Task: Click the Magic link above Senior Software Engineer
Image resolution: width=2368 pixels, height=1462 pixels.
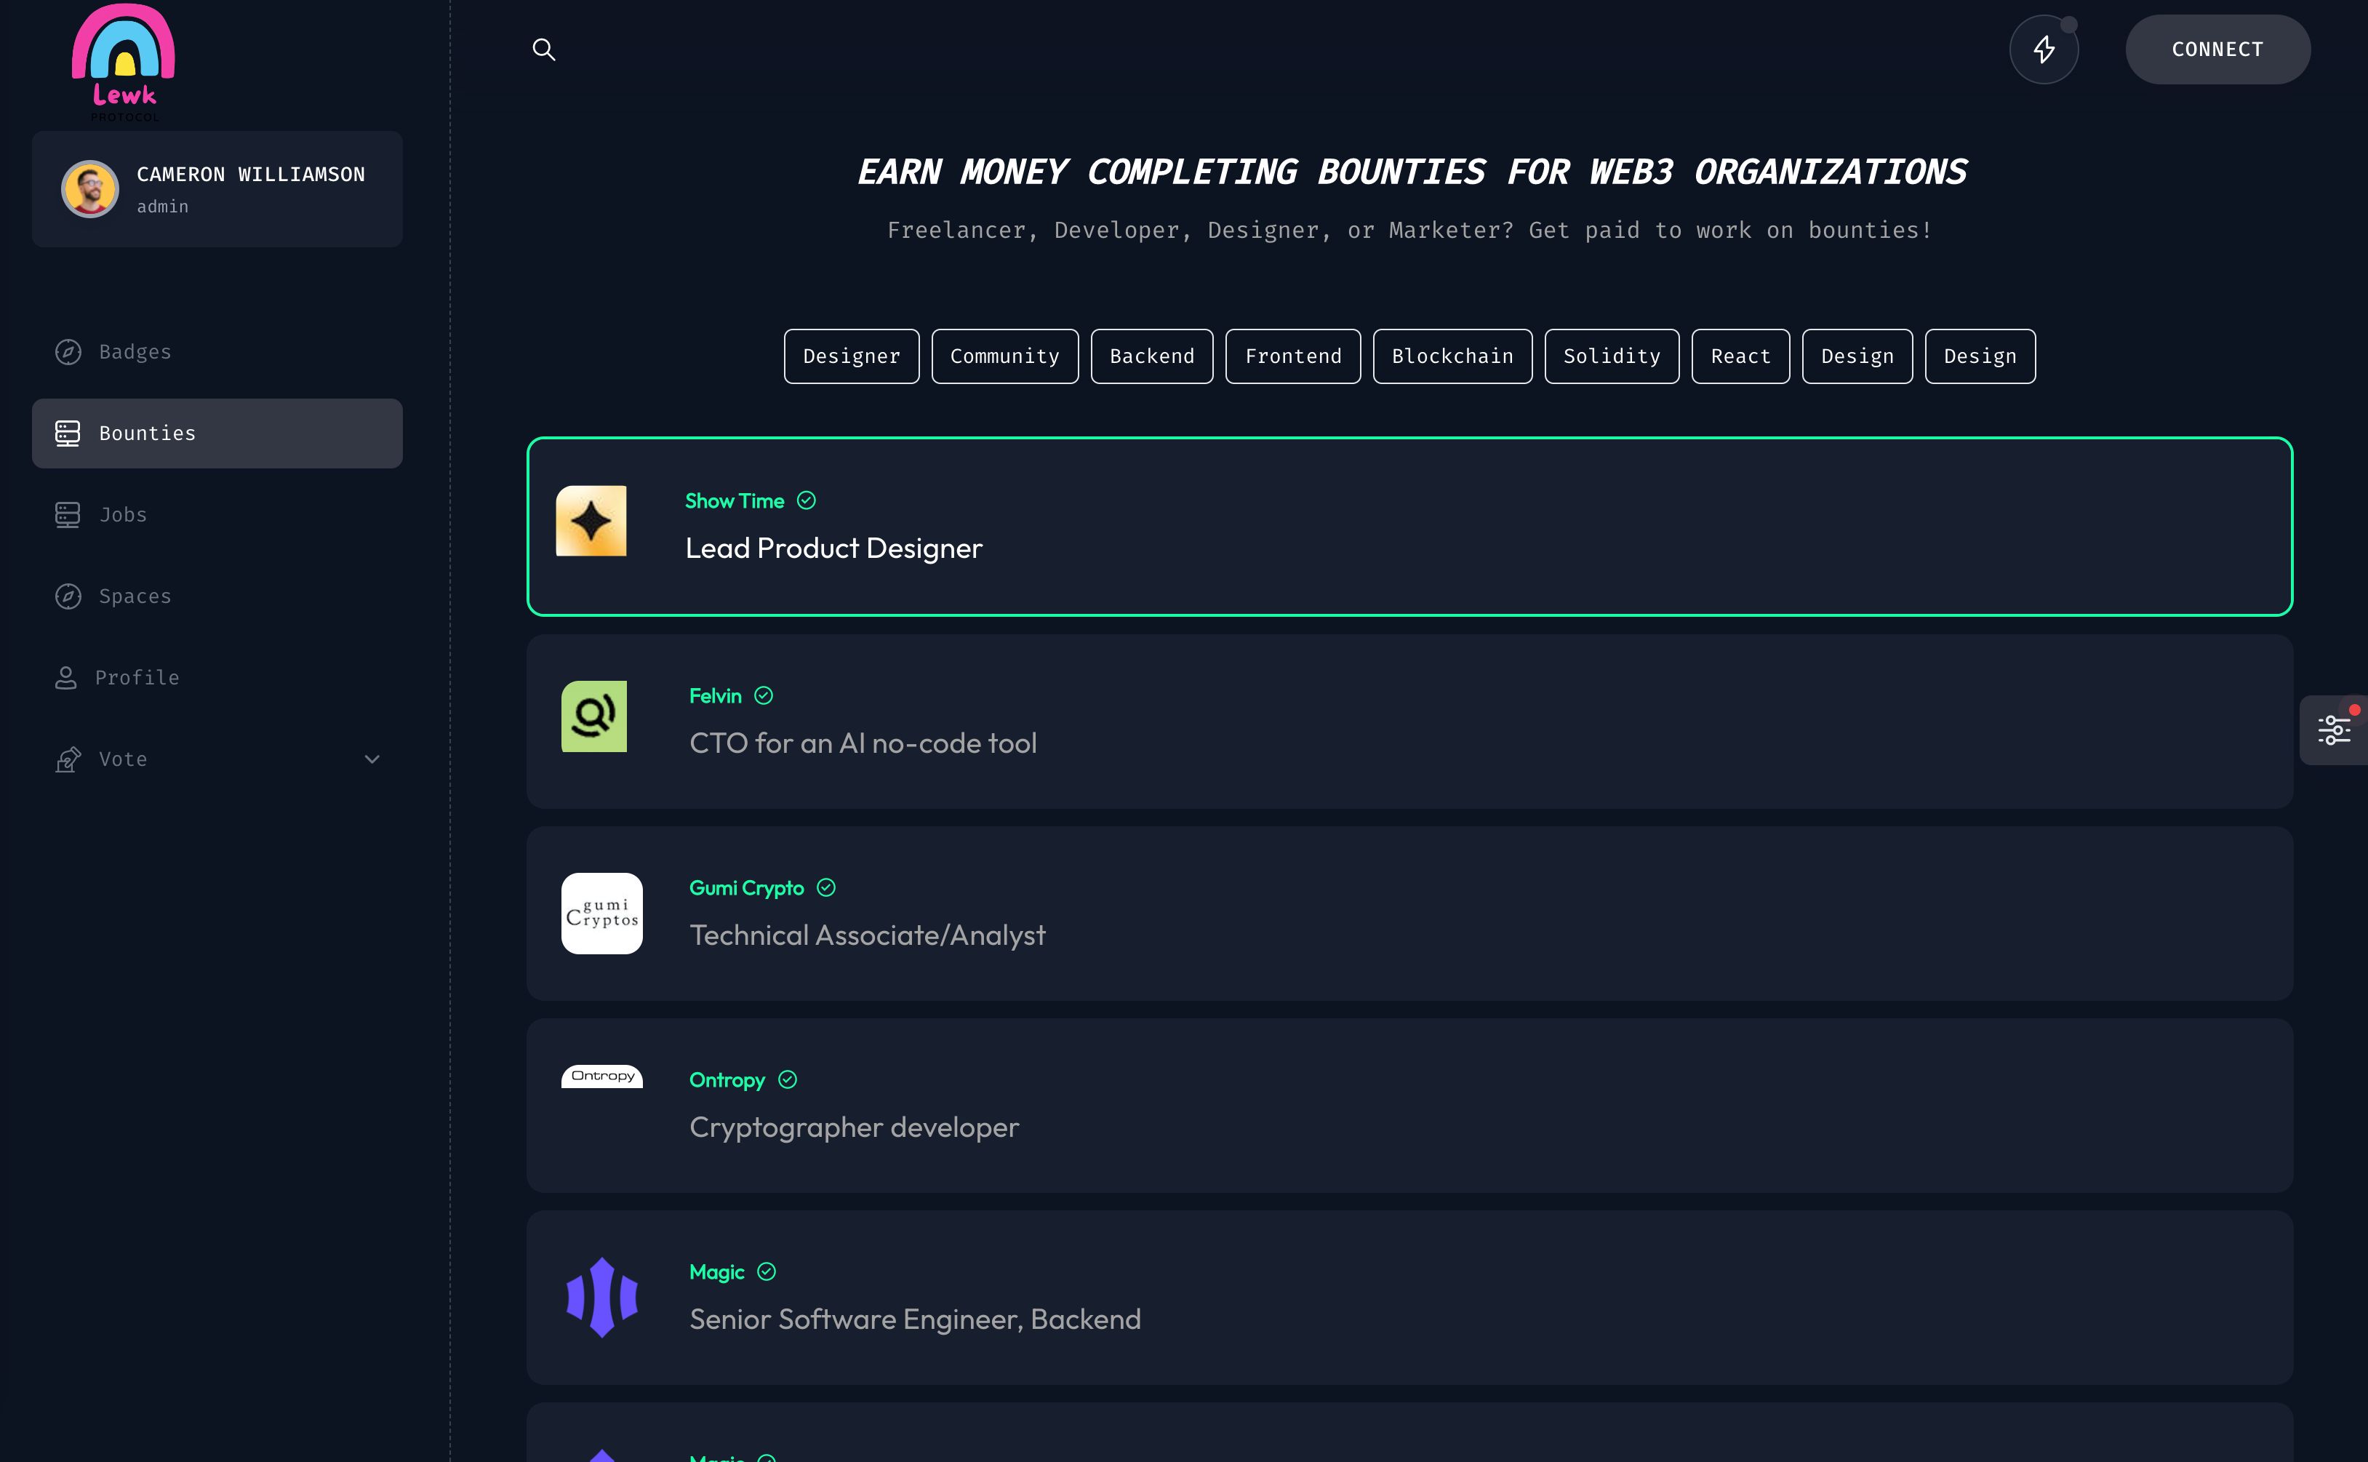Action: click(x=717, y=1272)
